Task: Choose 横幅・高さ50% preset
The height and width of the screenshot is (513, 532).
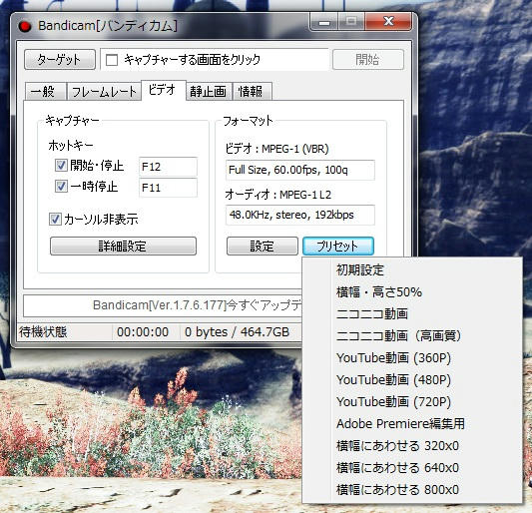Action: tap(411, 292)
